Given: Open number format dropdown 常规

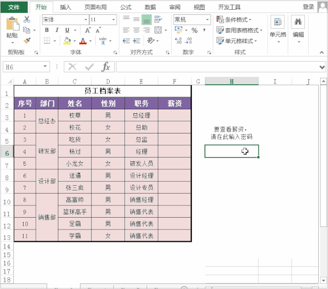Looking at the screenshot, I should [208, 20].
